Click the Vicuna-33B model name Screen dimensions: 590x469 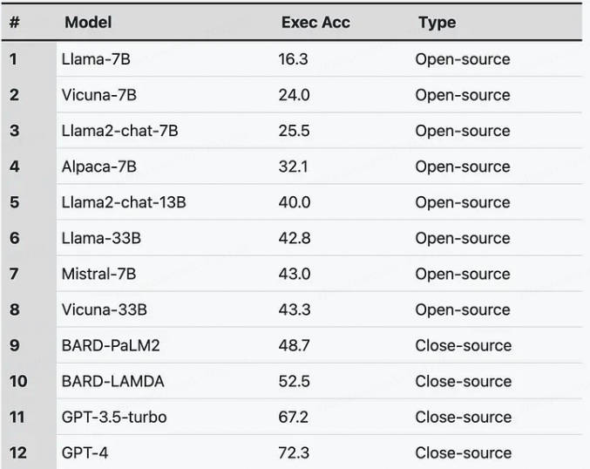click(105, 309)
